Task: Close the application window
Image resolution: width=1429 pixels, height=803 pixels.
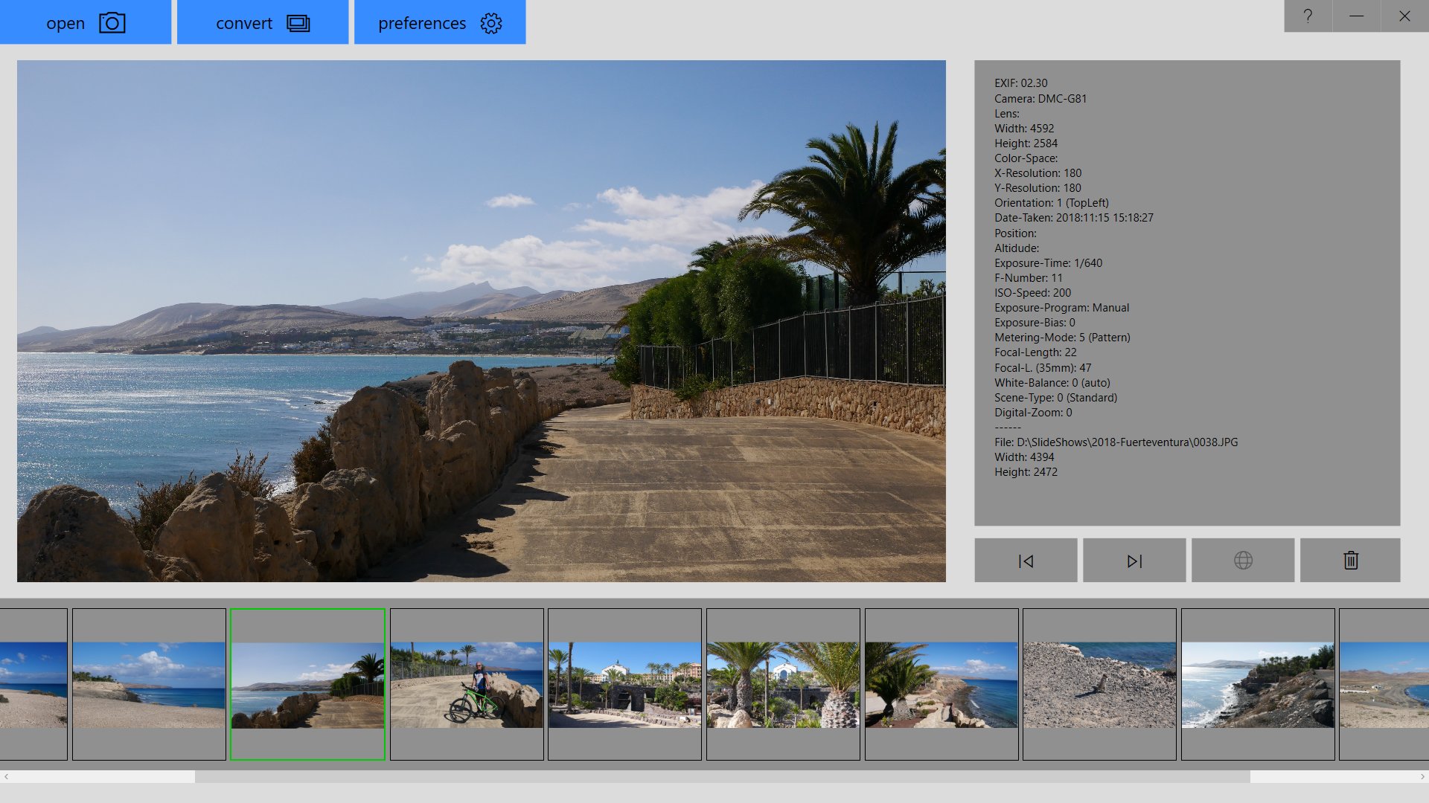Action: point(1404,16)
